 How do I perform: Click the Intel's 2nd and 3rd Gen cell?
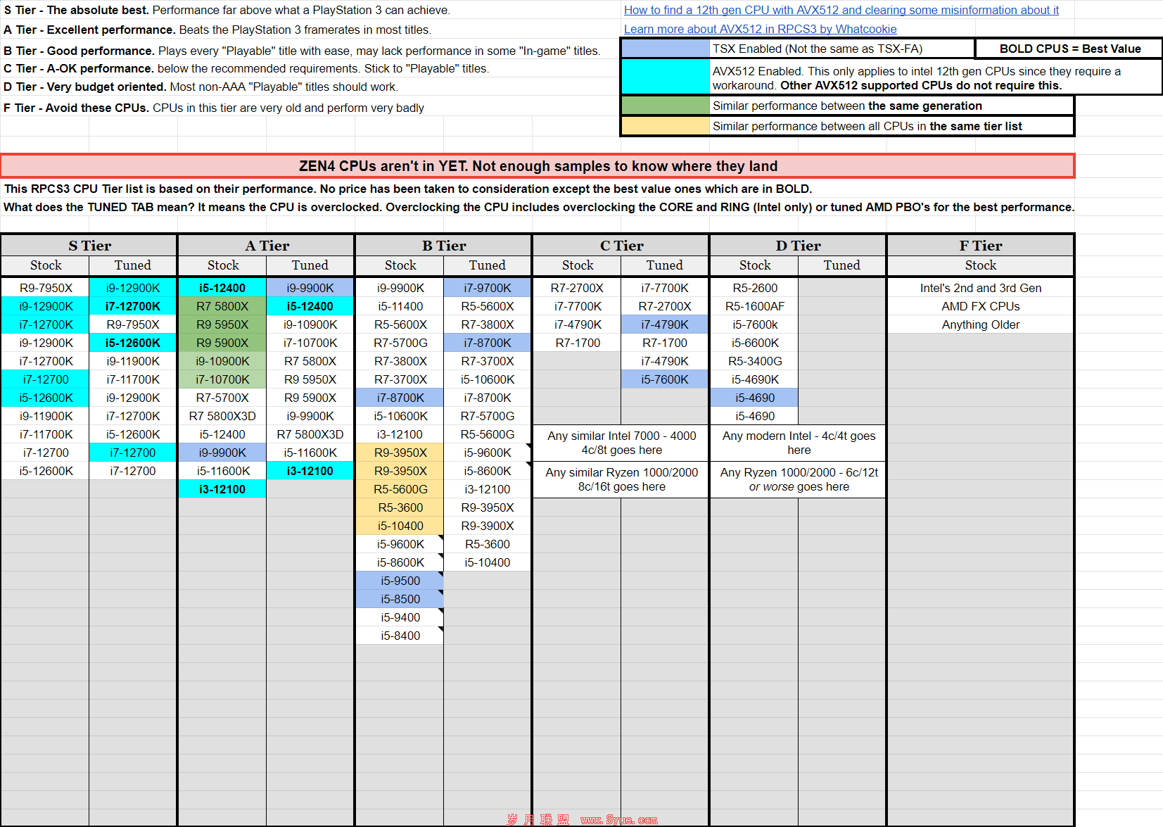point(981,288)
